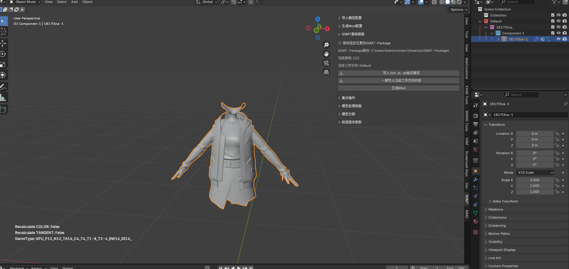Open the Output properties tab
Screen dimensions: 569x269
click(x=476, y=124)
